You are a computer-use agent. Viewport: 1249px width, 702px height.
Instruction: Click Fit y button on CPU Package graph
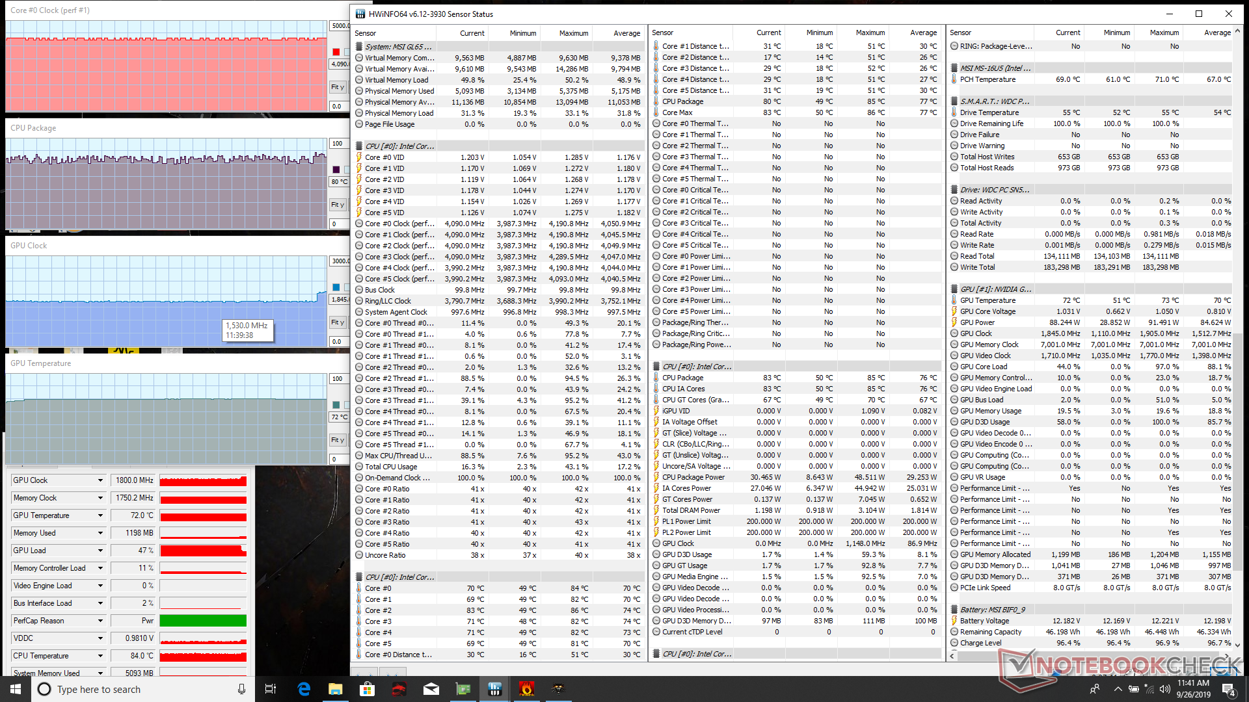tap(337, 205)
